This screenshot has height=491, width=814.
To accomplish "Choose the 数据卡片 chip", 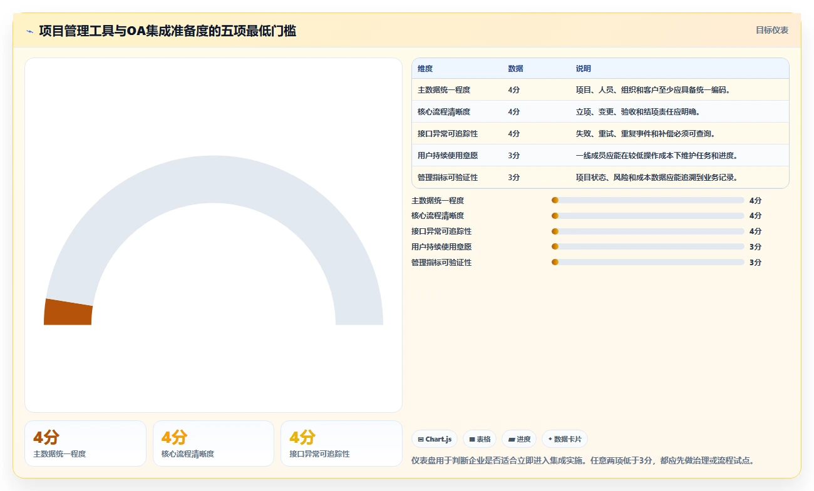I will click(x=565, y=439).
